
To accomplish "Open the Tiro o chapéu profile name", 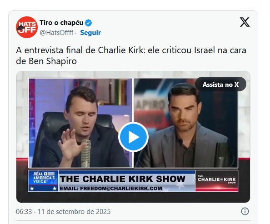I will coord(61,23).
